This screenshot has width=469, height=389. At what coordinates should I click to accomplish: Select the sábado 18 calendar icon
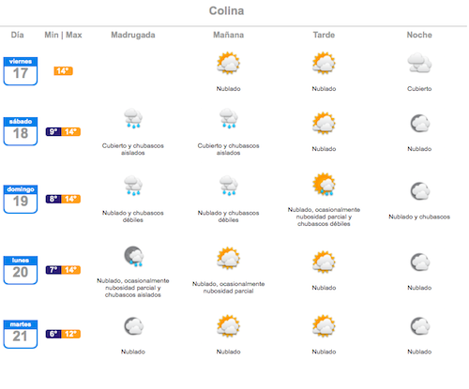point(21,131)
